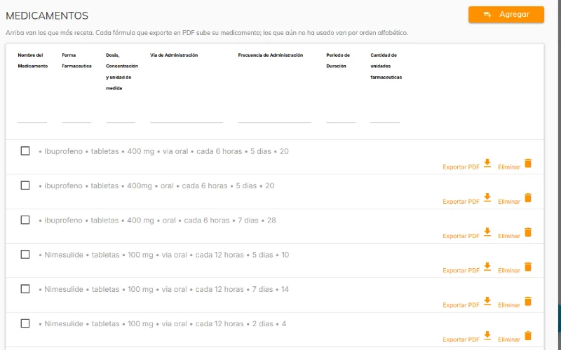Toggle checkbox for Nimesulide 5 dias 10
The height and width of the screenshot is (350, 561).
(25, 255)
